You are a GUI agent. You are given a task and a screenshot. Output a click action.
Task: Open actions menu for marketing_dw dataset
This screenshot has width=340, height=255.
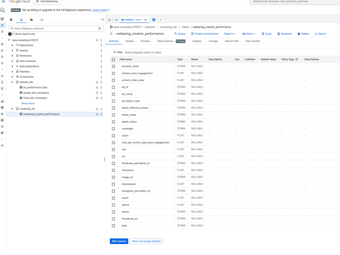[x=101, y=109]
